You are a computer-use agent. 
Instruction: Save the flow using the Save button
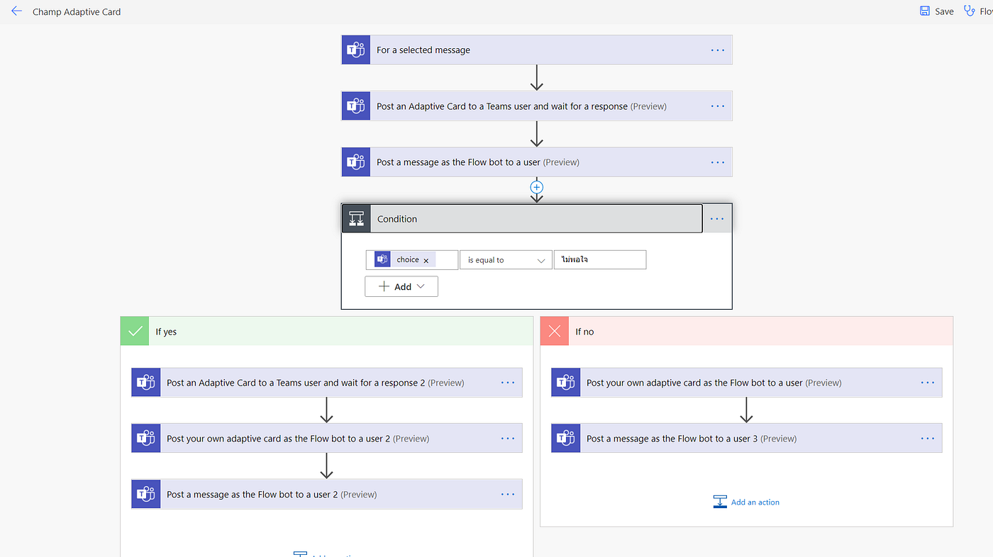(936, 11)
